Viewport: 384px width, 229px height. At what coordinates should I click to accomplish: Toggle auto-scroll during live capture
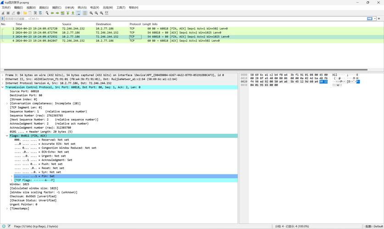coord(78,13)
